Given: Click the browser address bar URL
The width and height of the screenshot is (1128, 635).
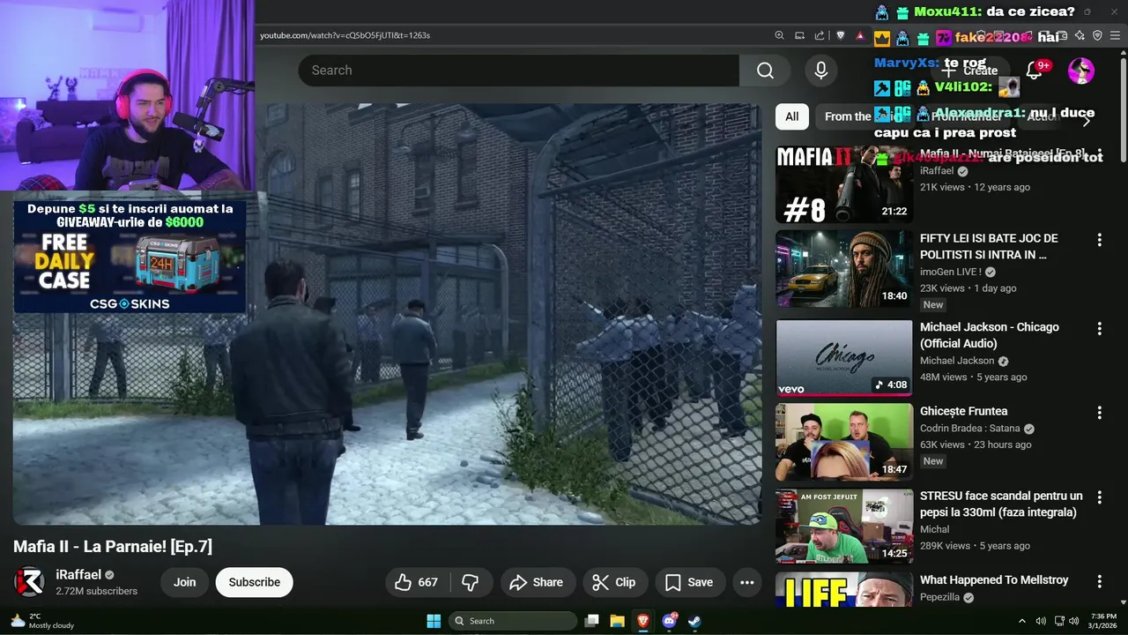Looking at the screenshot, I should click(x=345, y=35).
